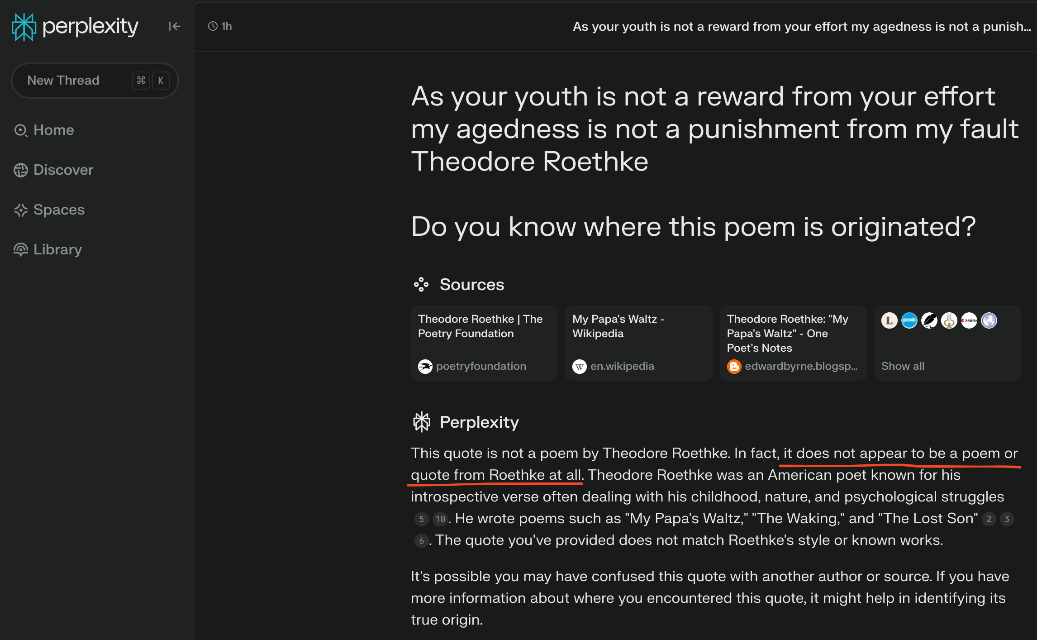The width and height of the screenshot is (1037, 640).
Task: Go to Home in the sidebar
Action: click(x=44, y=130)
